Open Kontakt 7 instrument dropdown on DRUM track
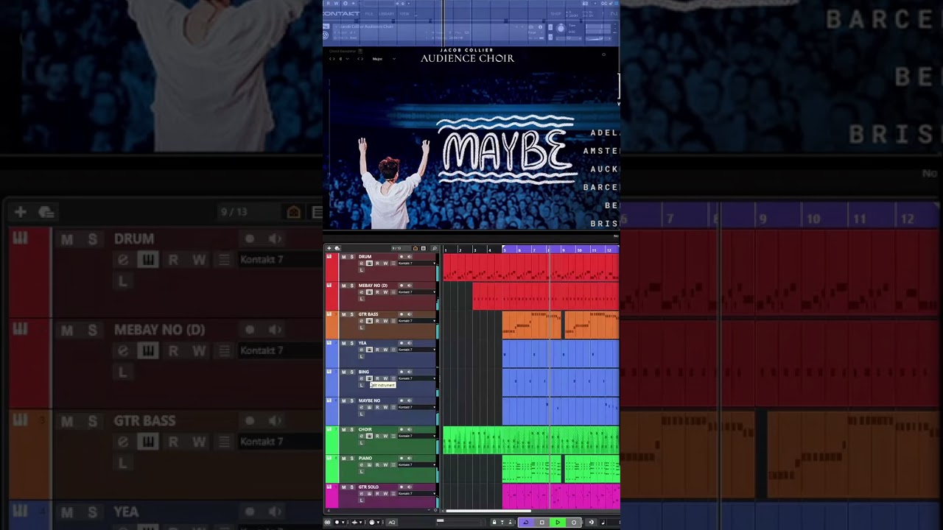The width and height of the screenshot is (943, 530). pyautogui.click(x=417, y=264)
